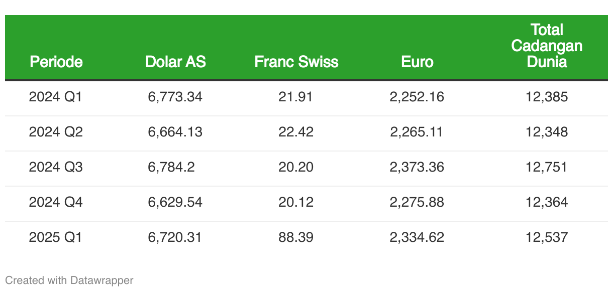Screen dimensions: 613x292
Task: Select the 2024 Q4 period cell
Action: (x=55, y=202)
